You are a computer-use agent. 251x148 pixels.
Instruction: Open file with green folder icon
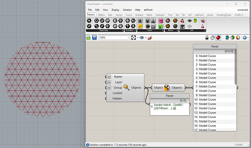(88, 37)
